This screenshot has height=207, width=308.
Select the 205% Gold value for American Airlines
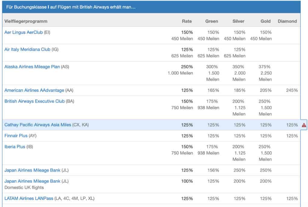point(266,90)
